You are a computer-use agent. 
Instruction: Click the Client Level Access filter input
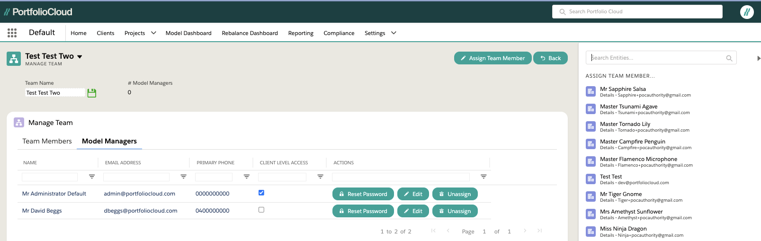(282, 177)
